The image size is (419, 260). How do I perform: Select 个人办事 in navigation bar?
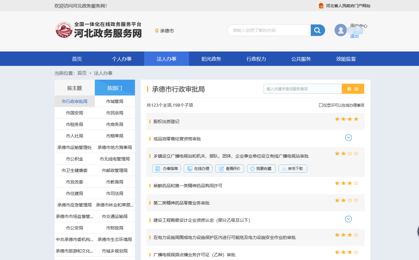(122, 59)
